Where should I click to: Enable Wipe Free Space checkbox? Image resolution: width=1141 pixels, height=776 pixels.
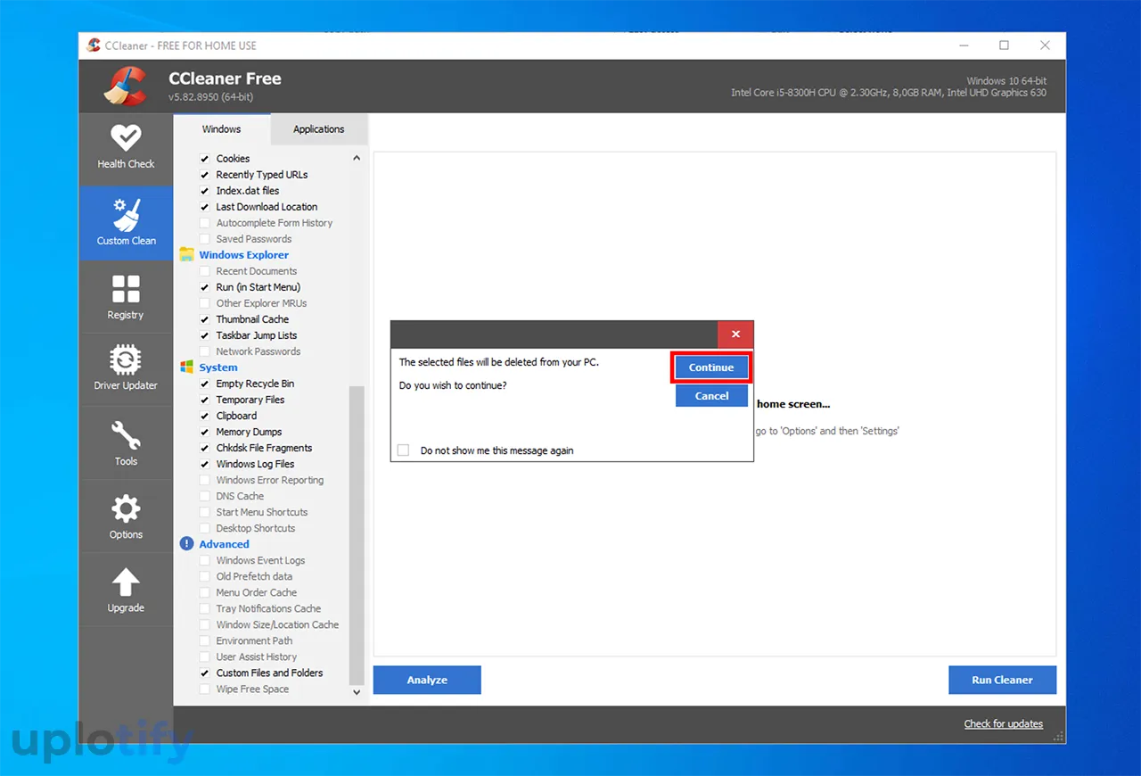coord(205,689)
